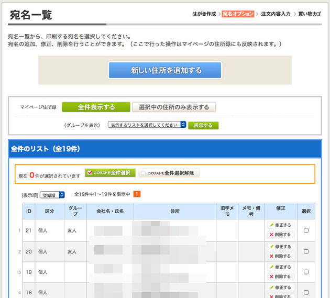Check the selection box for ID 18
The image size is (330, 298).
tap(306, 292)
